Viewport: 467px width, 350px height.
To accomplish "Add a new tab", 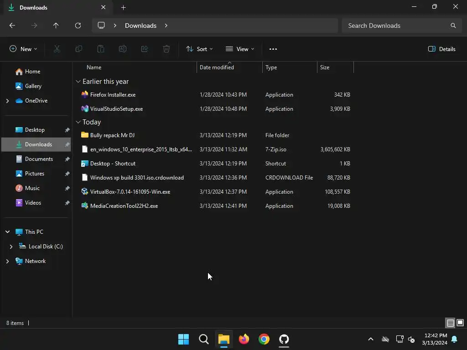I will coord(123,7).
